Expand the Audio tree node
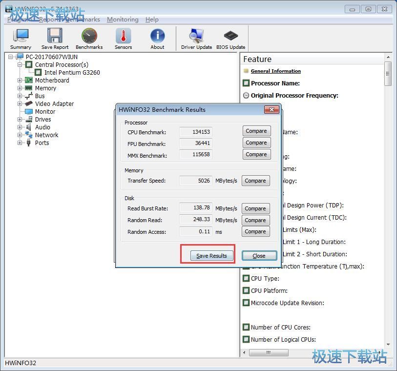The height and width of the screenshot is (371, 397). point(20,127)
